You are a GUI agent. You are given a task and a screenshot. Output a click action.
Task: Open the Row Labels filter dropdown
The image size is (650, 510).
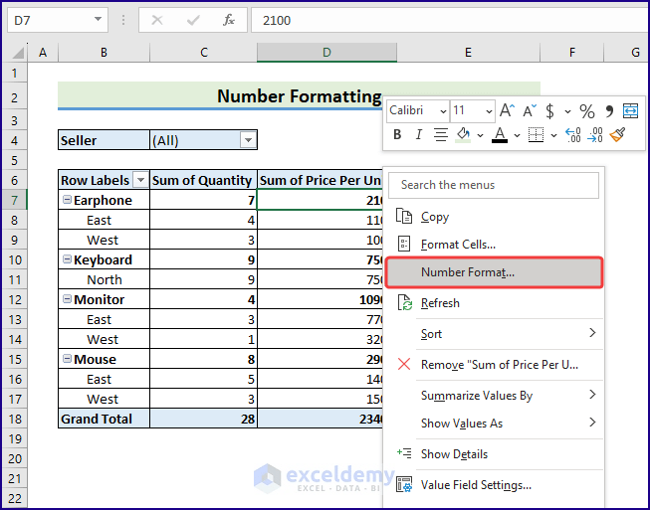(x=140, y=180)
